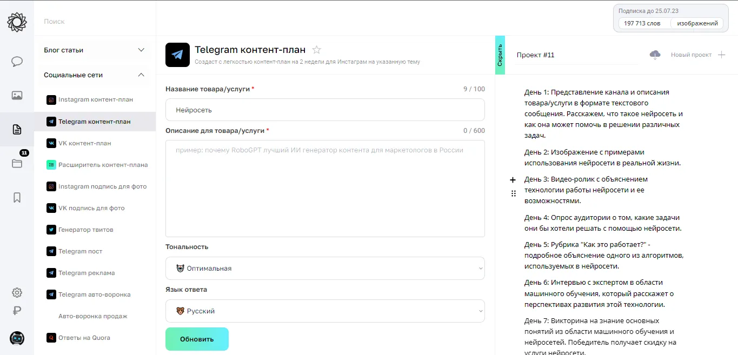The width and height of the screenshot is (738, 355).
Task: Open the ruble billing icon
Action: coord(17,311)
